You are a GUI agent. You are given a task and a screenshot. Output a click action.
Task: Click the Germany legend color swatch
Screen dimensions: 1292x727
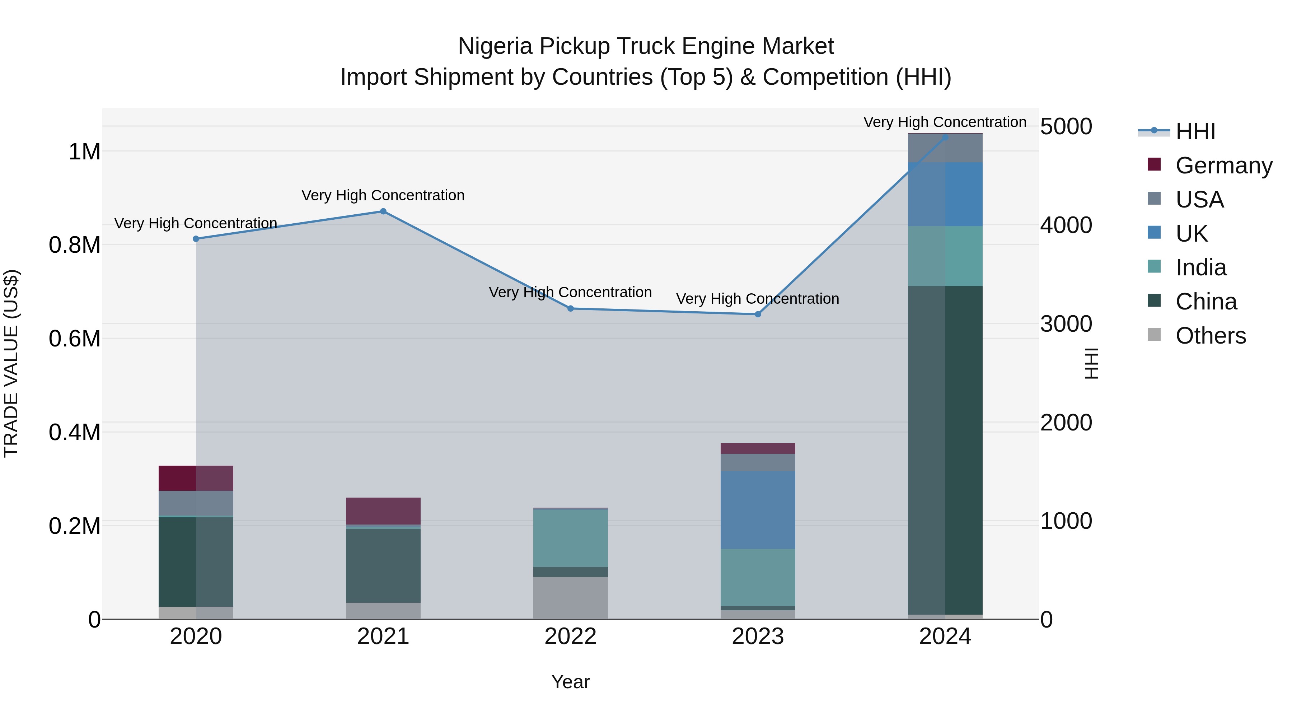tap(1154, 164)
